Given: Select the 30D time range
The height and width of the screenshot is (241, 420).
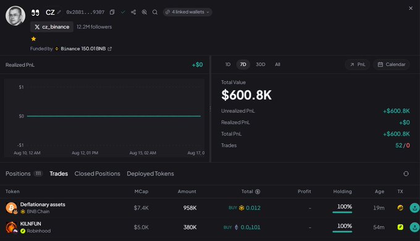Looking at the screenshot, I should pyautogui.click(x=261, y=64).
